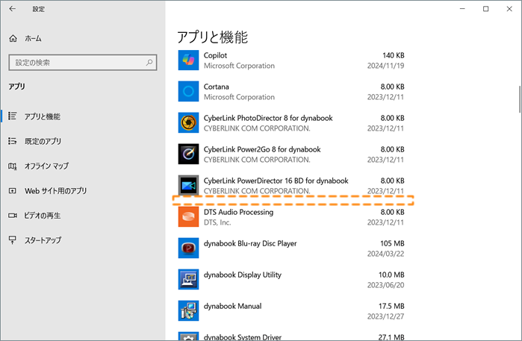The image size is (522, 341).
Task: Click the DTS, Inc. publisher text
Action: [217, 222]
